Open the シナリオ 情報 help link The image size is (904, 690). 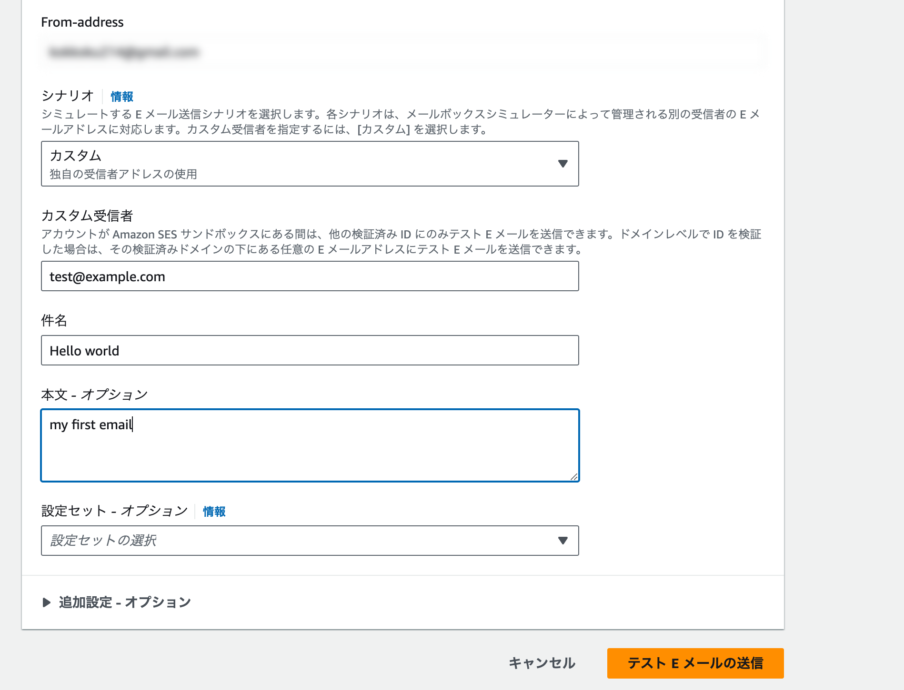click(x=121, y=97)
